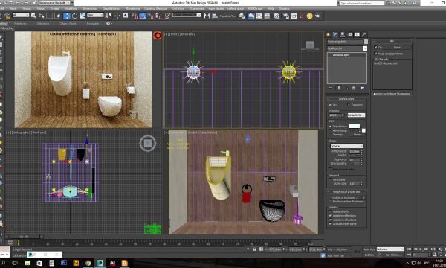Open the Modify command panel tab
Viewport: 446px width, 268px height.
click(x=336, y=34)
